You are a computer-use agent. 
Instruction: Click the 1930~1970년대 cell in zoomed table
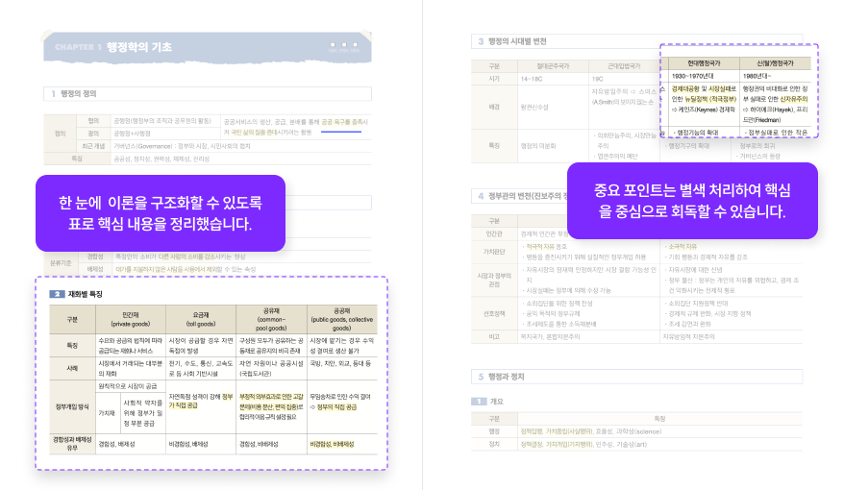click(692, 74)
